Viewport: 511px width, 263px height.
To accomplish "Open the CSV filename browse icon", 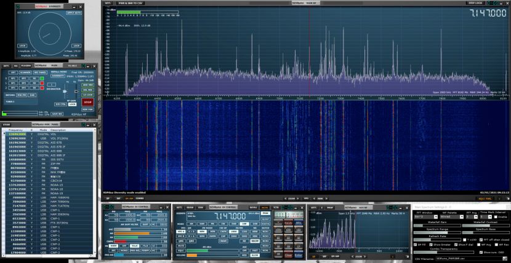I will [x=505, y=259].
